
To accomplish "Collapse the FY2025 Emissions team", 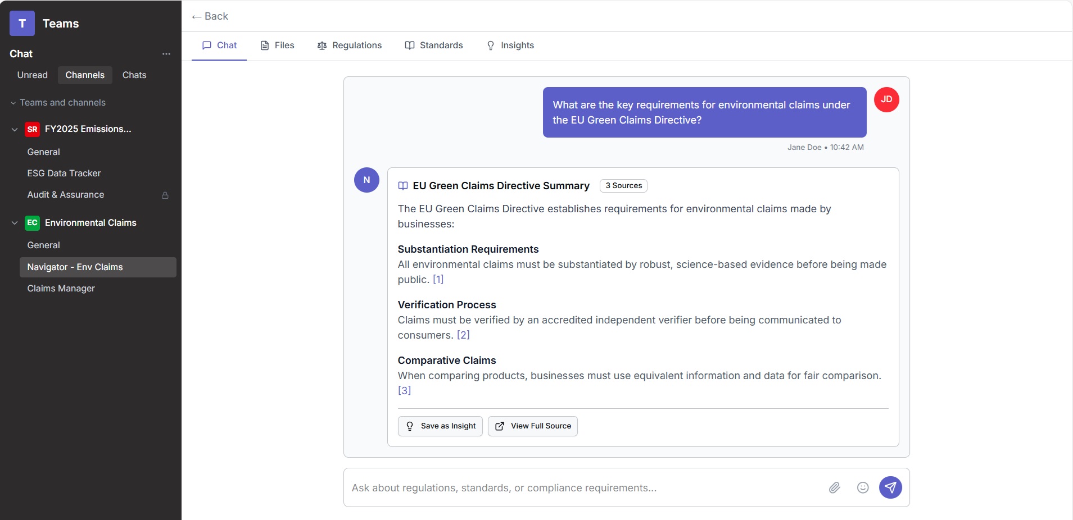I will click(x=15, y=129).
